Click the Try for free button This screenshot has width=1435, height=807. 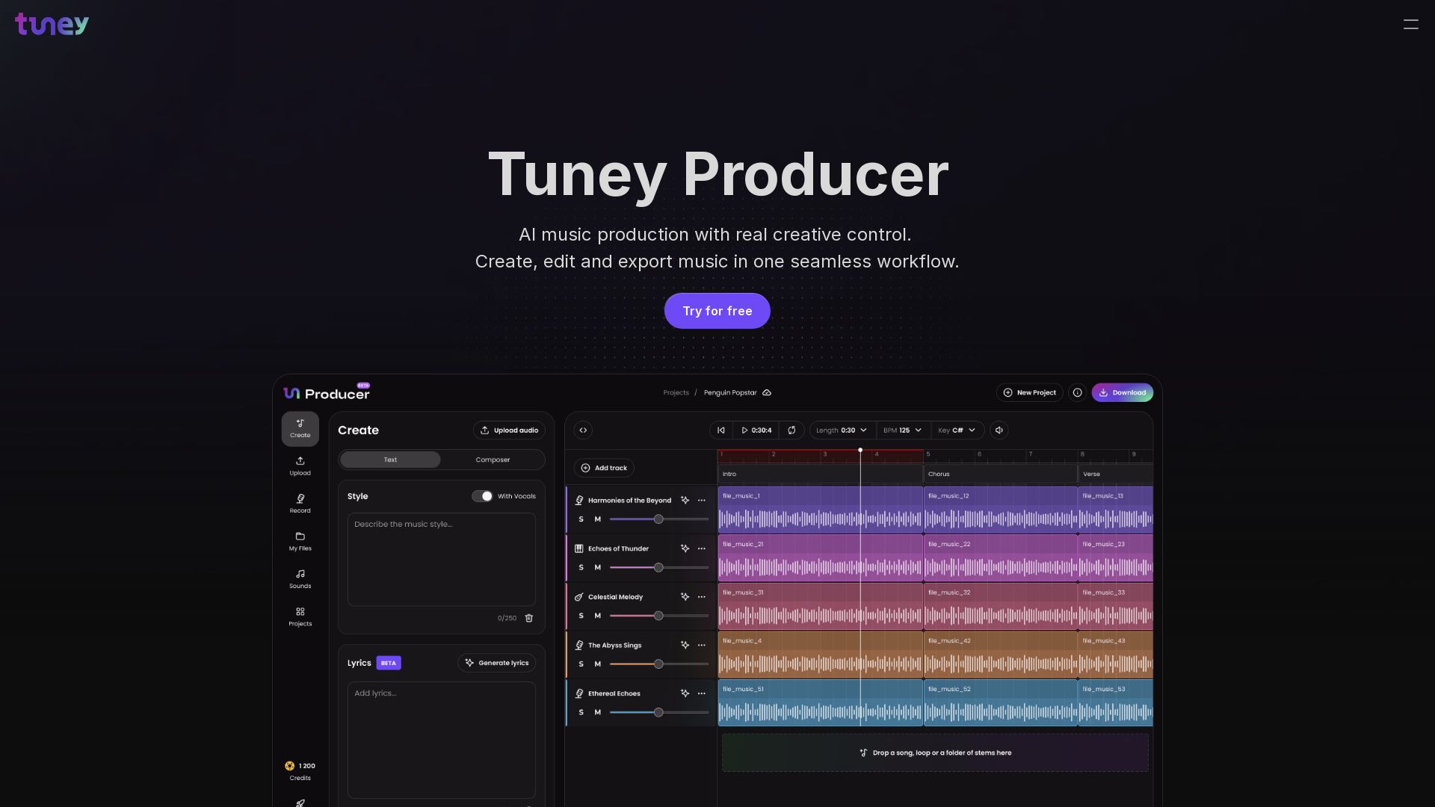coord(717,310)
